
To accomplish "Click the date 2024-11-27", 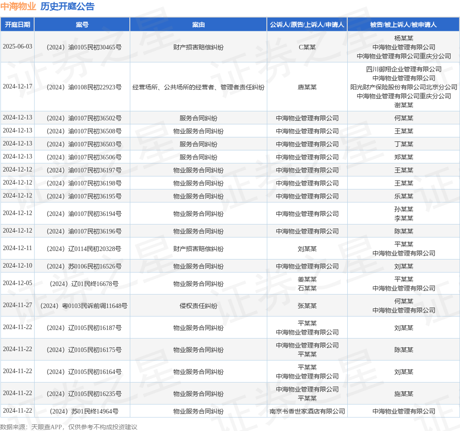I will (x=18, y=305).
